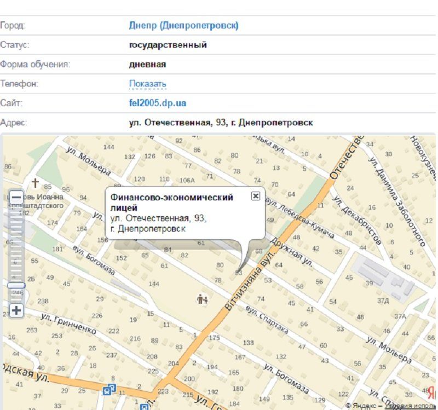Click the bus stop icon at bottom edge
Viewport: 438px width, 410px height.
(x=144, y=407)
